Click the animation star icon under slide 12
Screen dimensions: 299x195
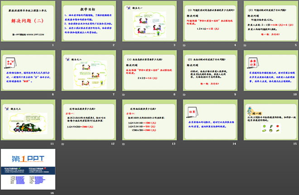point(63,144)
